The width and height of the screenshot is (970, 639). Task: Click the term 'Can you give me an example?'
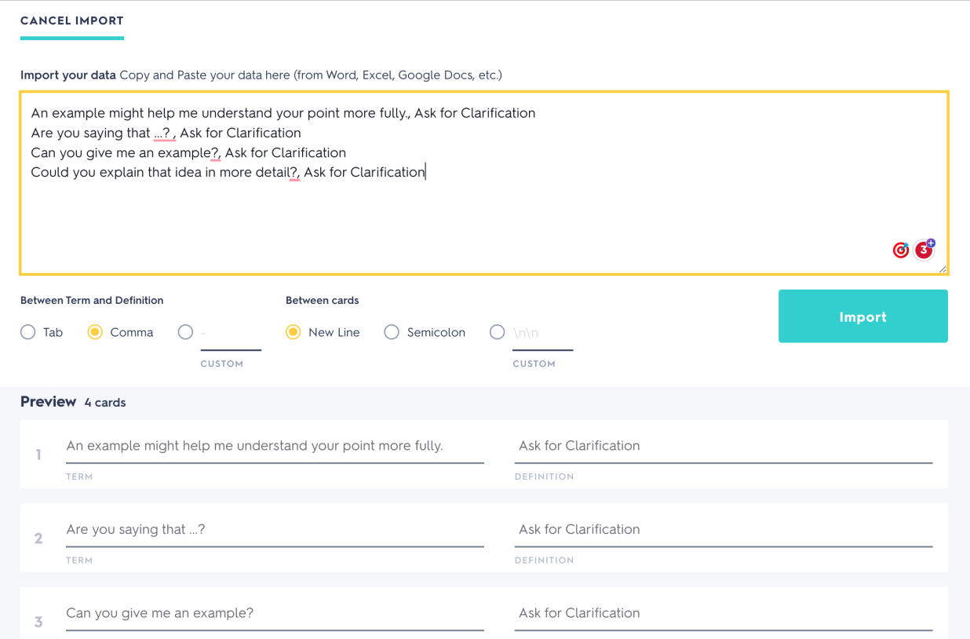(x=275, y=613)
